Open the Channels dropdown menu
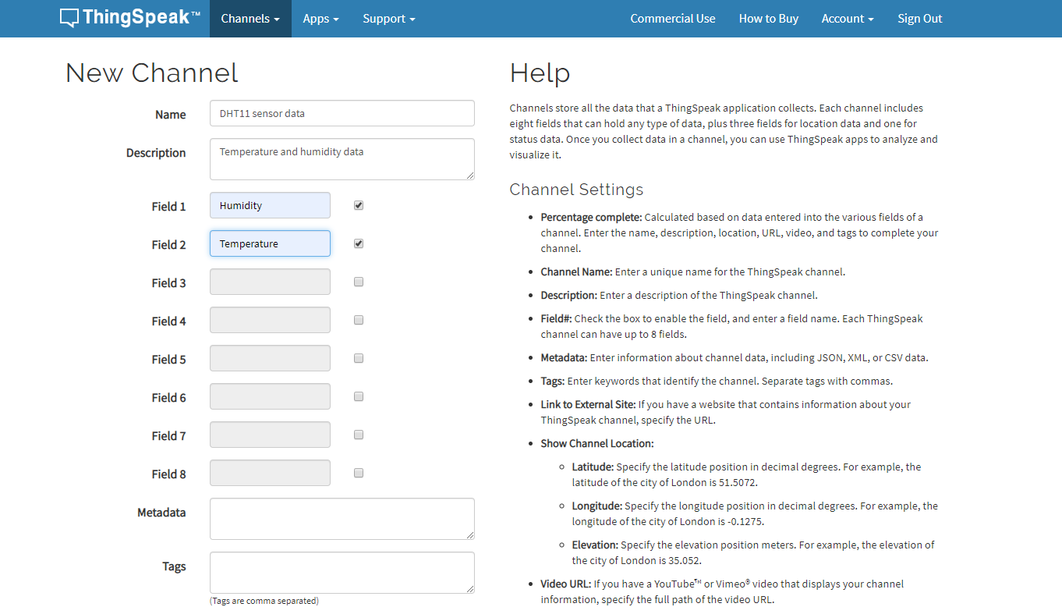Image resolution: width=1062 pixels, height=607 pixels. tap(250, 19)
